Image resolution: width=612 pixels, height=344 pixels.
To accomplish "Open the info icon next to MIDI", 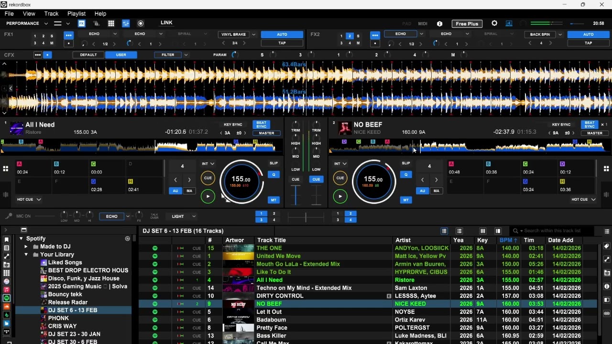I will click(439, 23).
